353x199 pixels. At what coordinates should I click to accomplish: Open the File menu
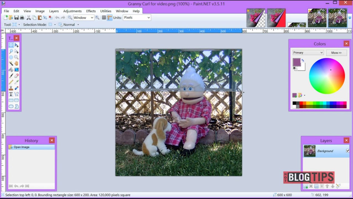(x=6, y=11)
